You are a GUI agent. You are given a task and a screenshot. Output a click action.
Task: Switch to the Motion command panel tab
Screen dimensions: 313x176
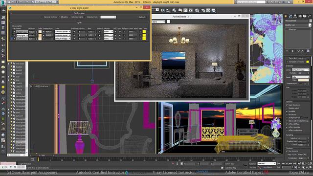(x=300, y=16)
